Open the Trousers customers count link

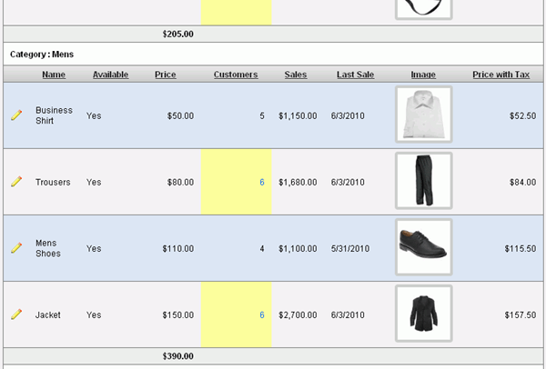tap(262, 183)
